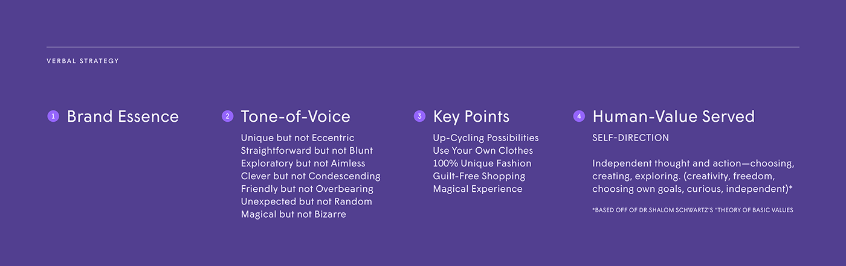
Task: Click 'Straightforward but not Blunt' line
Action: click(307, 151)
